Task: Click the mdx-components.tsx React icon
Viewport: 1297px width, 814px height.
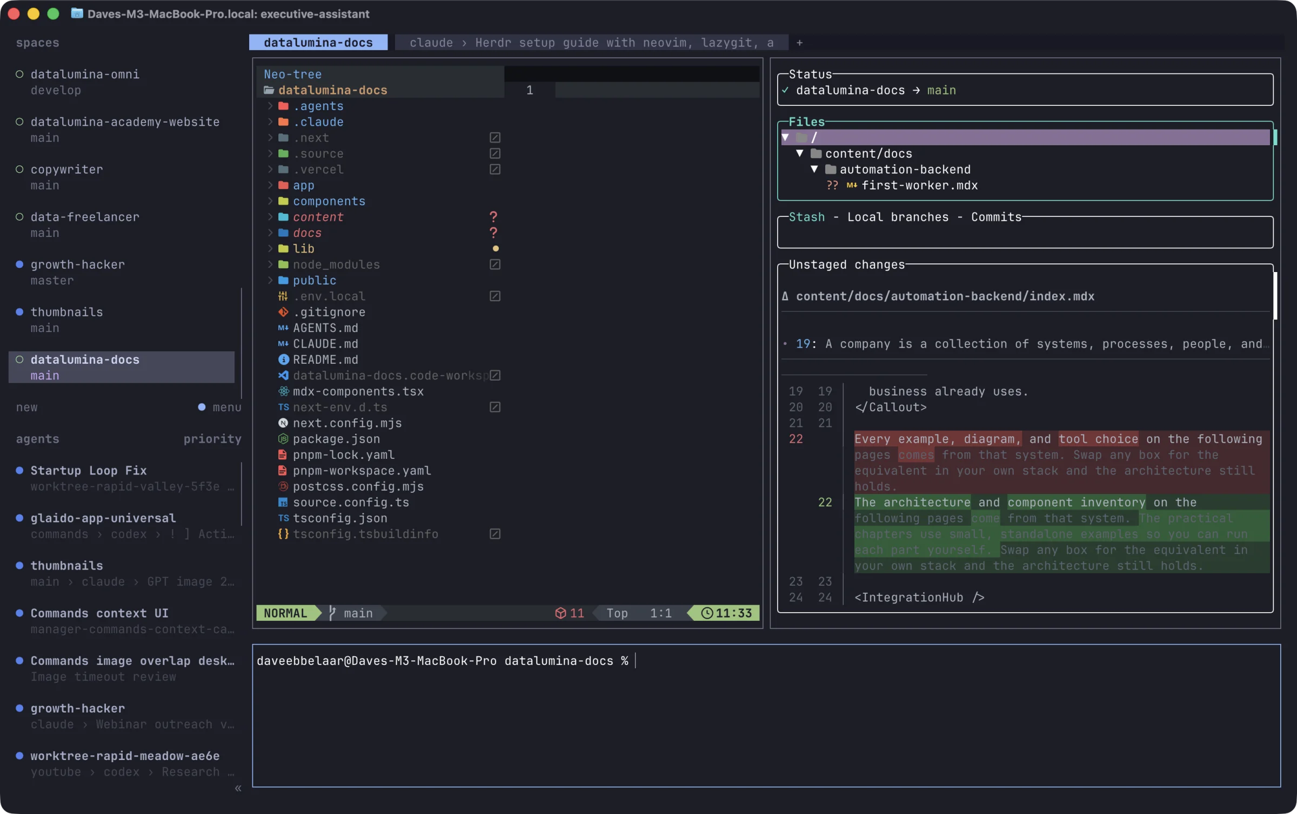Action: [283, 391]
